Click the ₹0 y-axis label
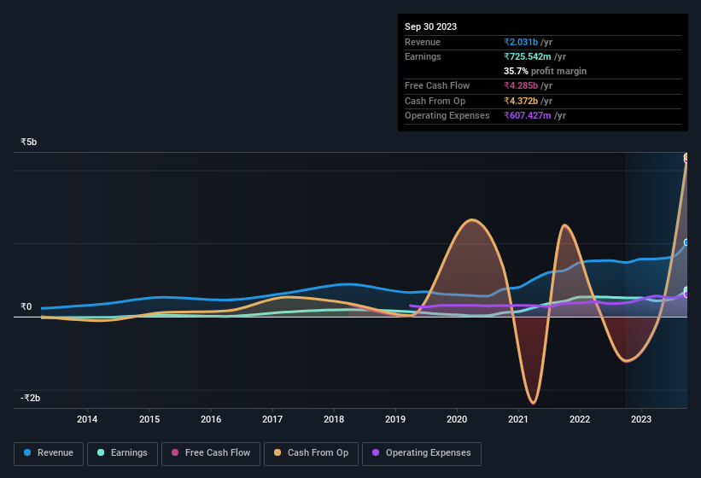The image size is (701, 478). tap(26, 306)
